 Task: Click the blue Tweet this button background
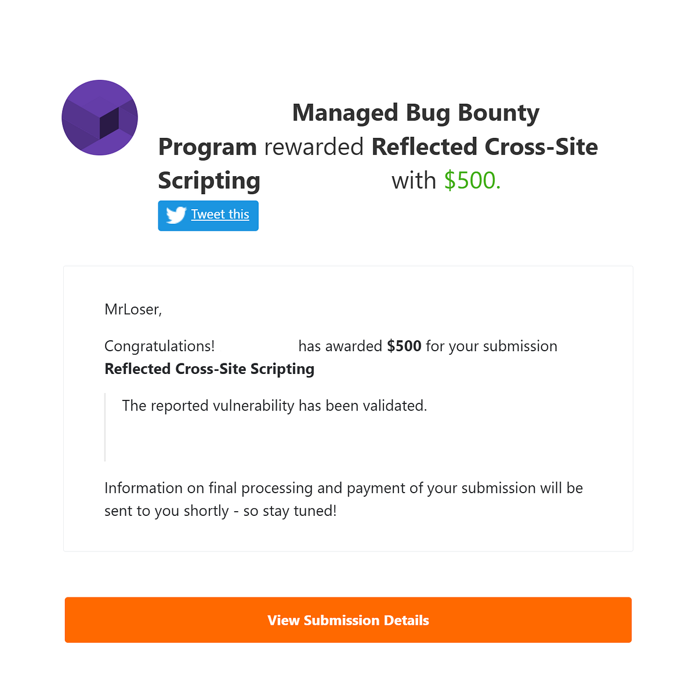(x=208, y=216)
